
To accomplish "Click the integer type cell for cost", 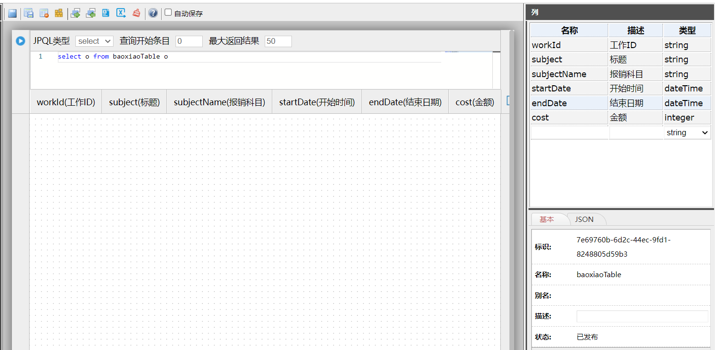I will [687, 118].
